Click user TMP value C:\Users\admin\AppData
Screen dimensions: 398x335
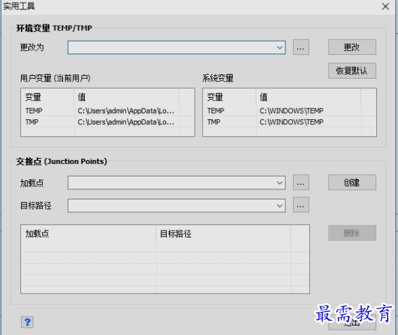point(126,122)
